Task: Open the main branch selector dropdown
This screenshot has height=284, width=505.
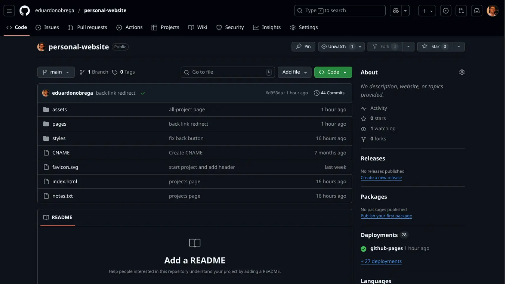Action: coord(56,72)
